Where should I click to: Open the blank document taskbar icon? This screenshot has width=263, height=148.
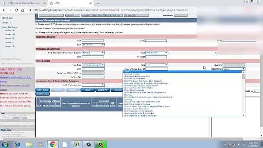pyautogui.click(x=65, y=144)
